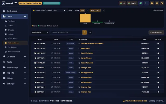Click send action for SGTP1SLI8 row
Viewport: 166px width, 104px height.
pyautogui.click(x=158, y=77)
